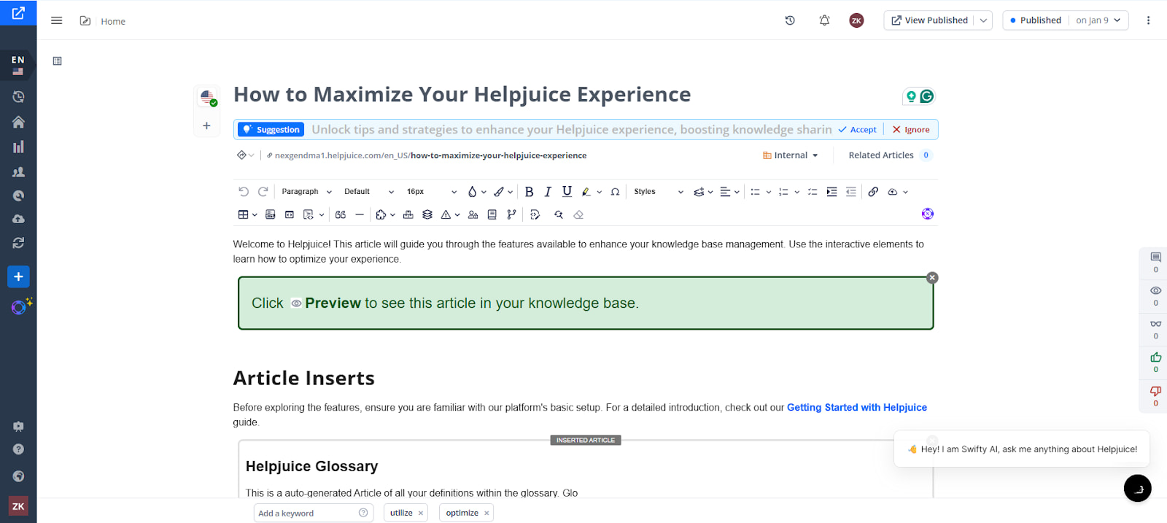
Task: Accept the suggested description
Action: [858, 129]
